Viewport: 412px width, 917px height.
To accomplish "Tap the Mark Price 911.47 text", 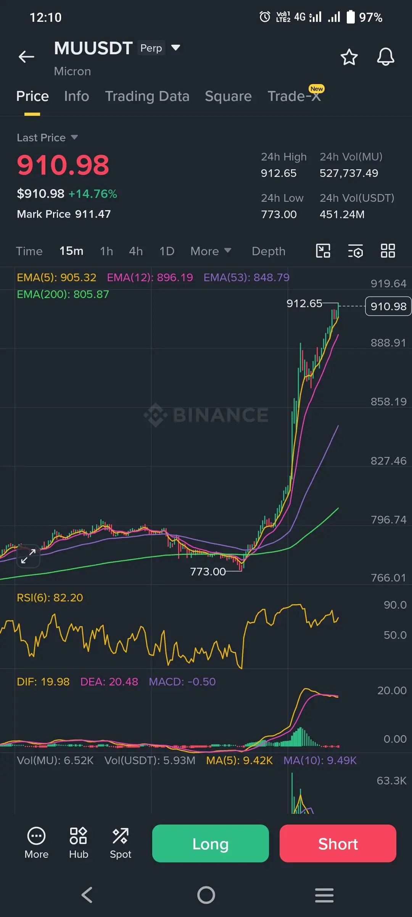I will (x=64, y=214).
